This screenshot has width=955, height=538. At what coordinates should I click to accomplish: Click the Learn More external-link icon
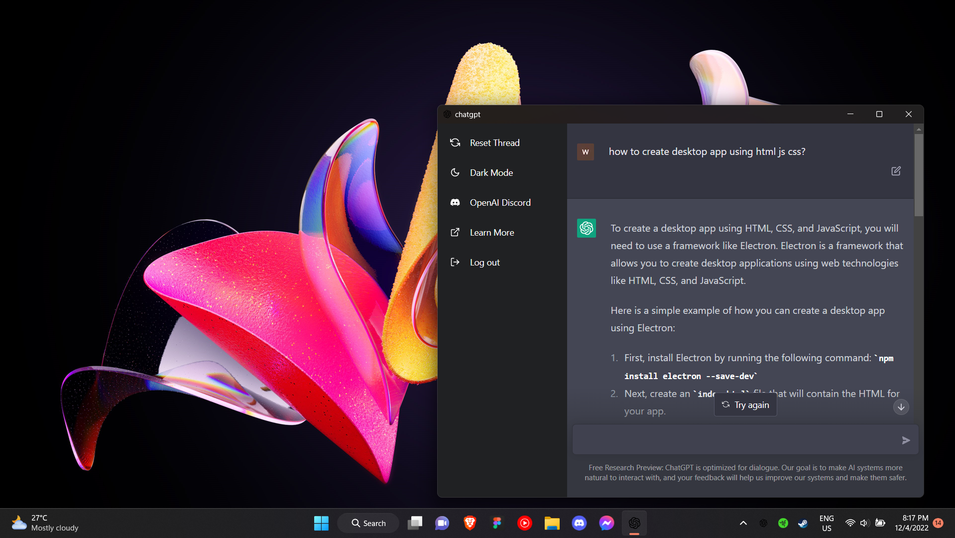(x=455, y=233)
